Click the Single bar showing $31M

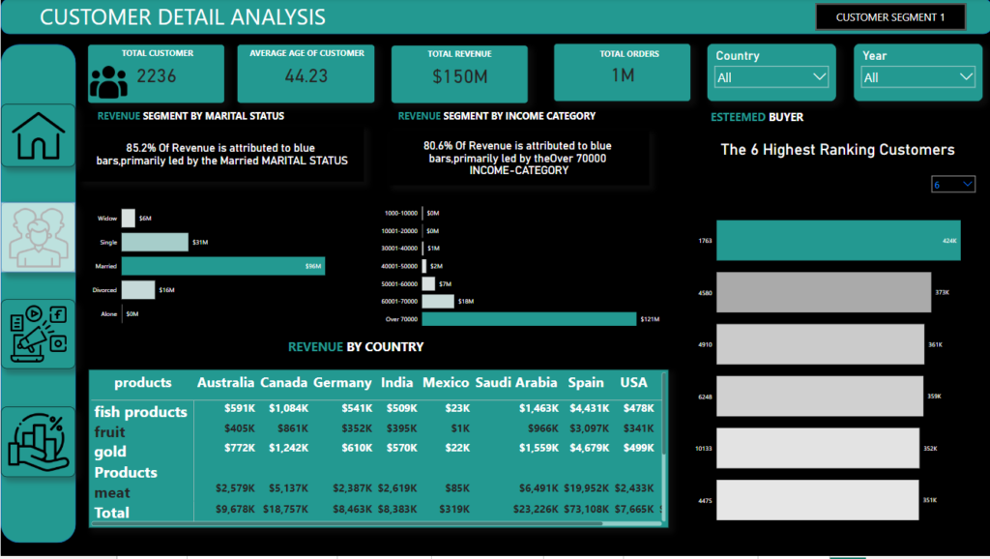[x=155, y=241]
